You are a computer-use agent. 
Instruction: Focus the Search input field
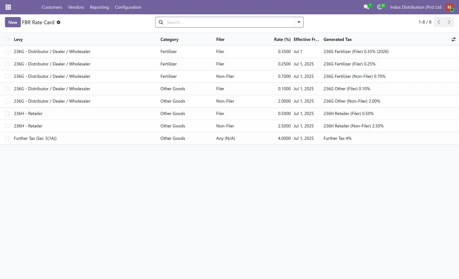tap(229, 22)
